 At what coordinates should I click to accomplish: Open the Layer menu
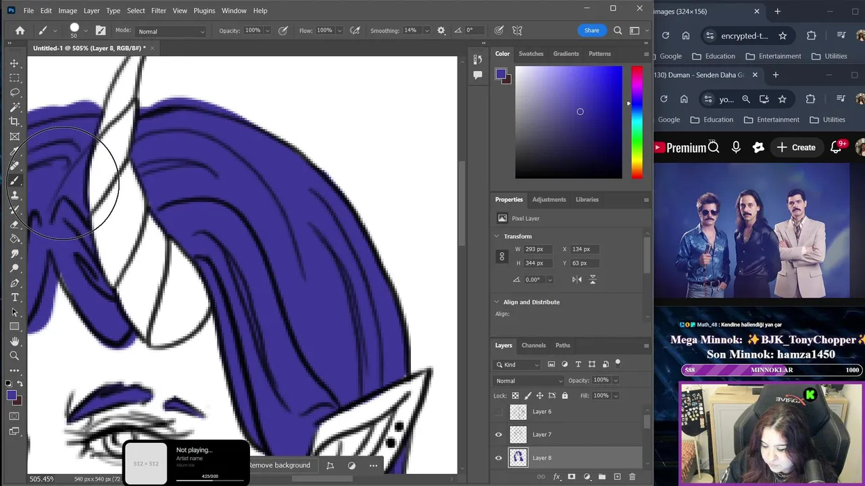pyautogui.click(x=92, y=11)
